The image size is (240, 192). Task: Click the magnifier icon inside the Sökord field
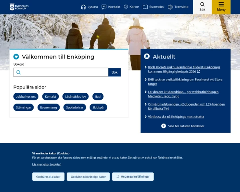coord(18,72)
